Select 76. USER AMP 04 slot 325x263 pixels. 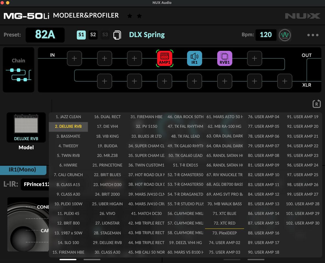(x=264, y=117)
